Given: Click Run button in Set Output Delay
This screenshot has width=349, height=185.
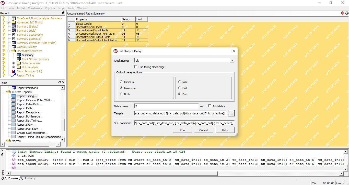Looking at the screenshot, I should [182, 130].
